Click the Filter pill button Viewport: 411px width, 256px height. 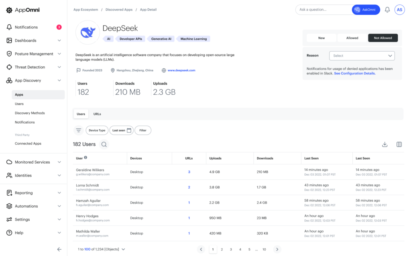[x=143, y=130]
